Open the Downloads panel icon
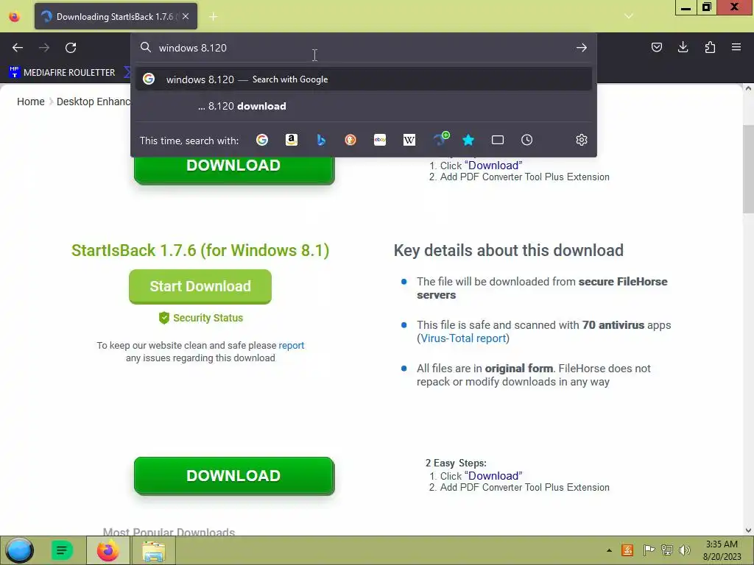 [683, 47]
